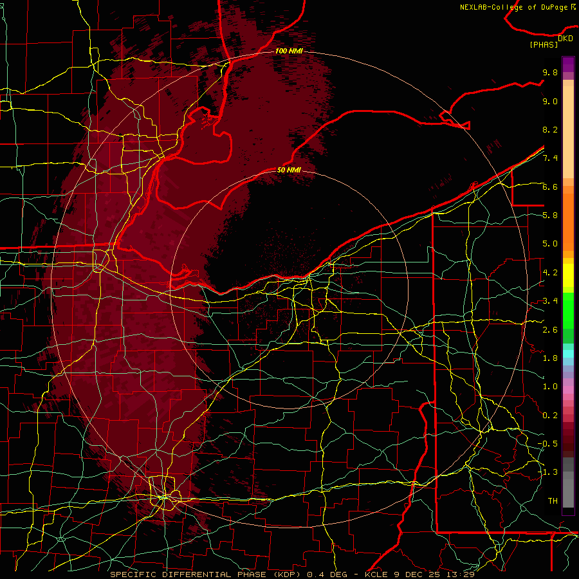Click the 6.6 scale label
Viewport: 579px width, 579px height.
550,187
